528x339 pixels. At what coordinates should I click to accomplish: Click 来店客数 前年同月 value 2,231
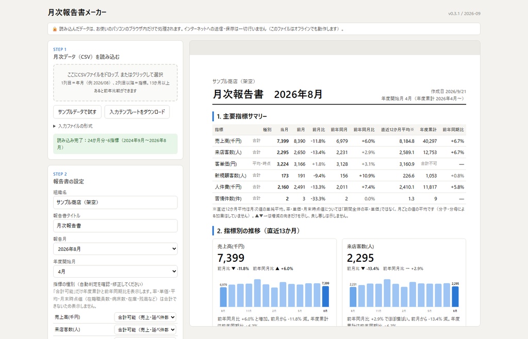pos(341,152)
